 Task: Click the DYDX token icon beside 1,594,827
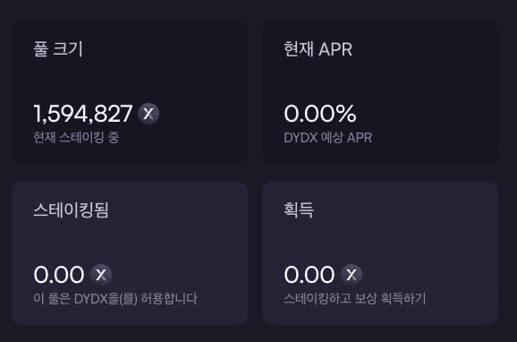click(x=148, y=114)
